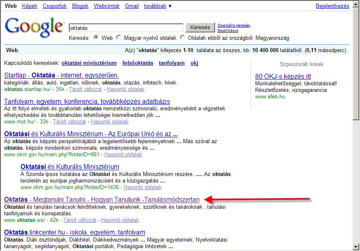Click the www.efeb.hu sponsored URL text
The image size is (360, 251).
(270, 97)
